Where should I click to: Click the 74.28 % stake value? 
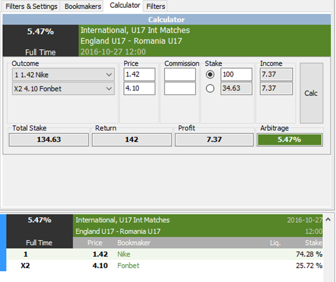click(x=309, y=254)
